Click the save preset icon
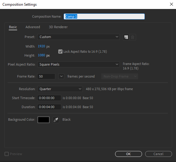176x162 pixels. tap(126, 37)
